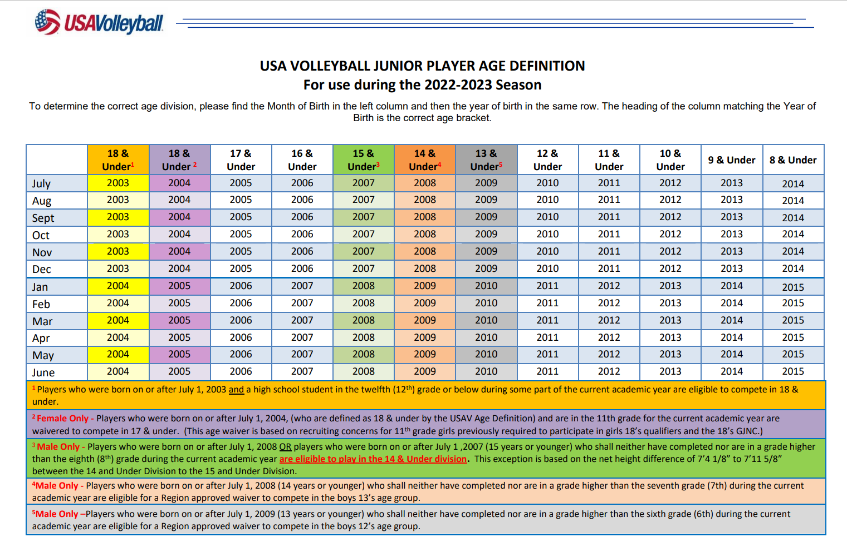Click the 'To determine the correct age division' instructions
The image size is (847, 547).
click(422, 112)
